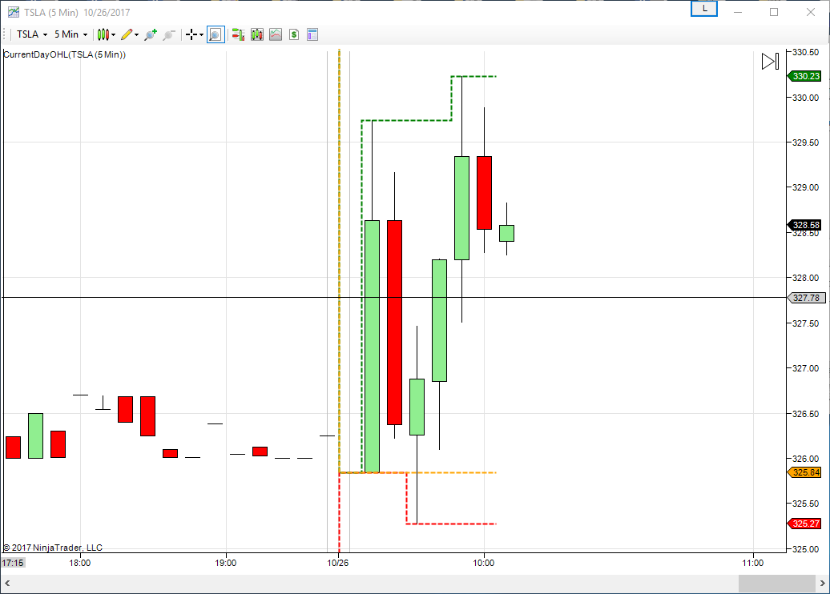Click the 10/26 date axis label

(x=338, y=563)
